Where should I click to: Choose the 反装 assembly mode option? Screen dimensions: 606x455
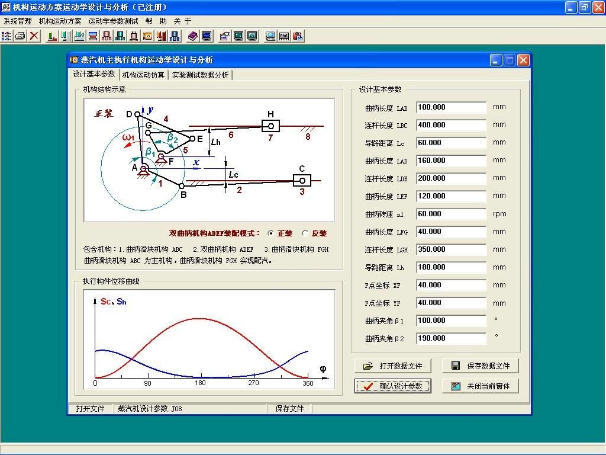click(305, 233)
